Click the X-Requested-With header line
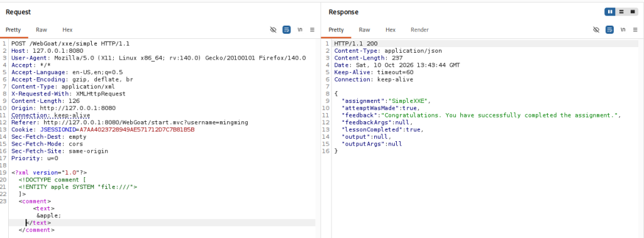Screen dimensions: 644x238 click(68, 94)
